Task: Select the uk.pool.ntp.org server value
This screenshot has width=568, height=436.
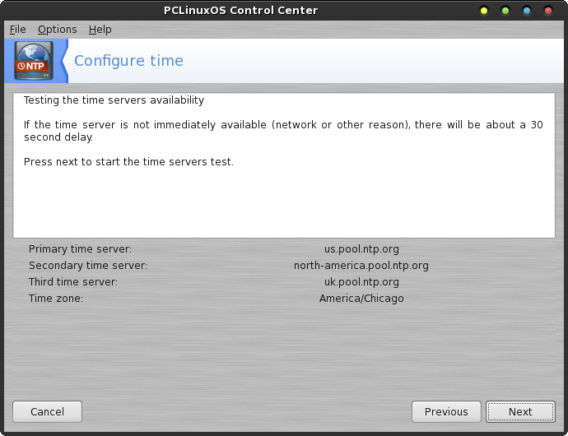Action: pos(361,281)
